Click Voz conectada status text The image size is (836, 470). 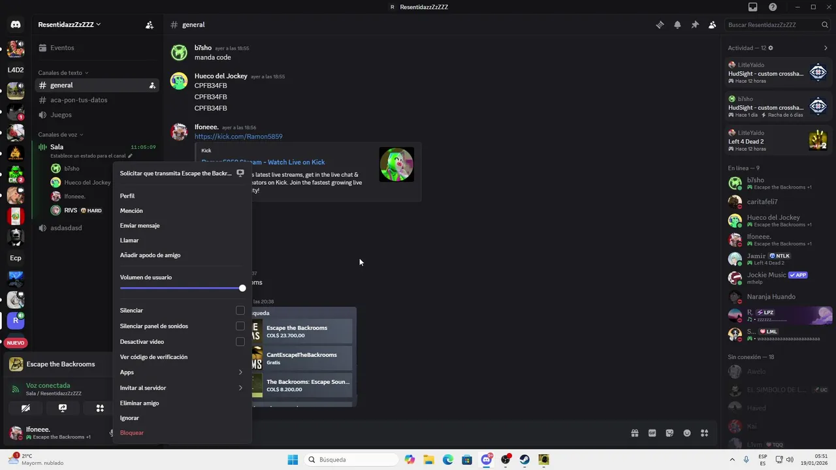coord(48,386)
